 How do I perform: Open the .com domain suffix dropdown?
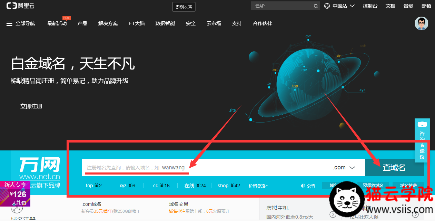coord(343,167)
